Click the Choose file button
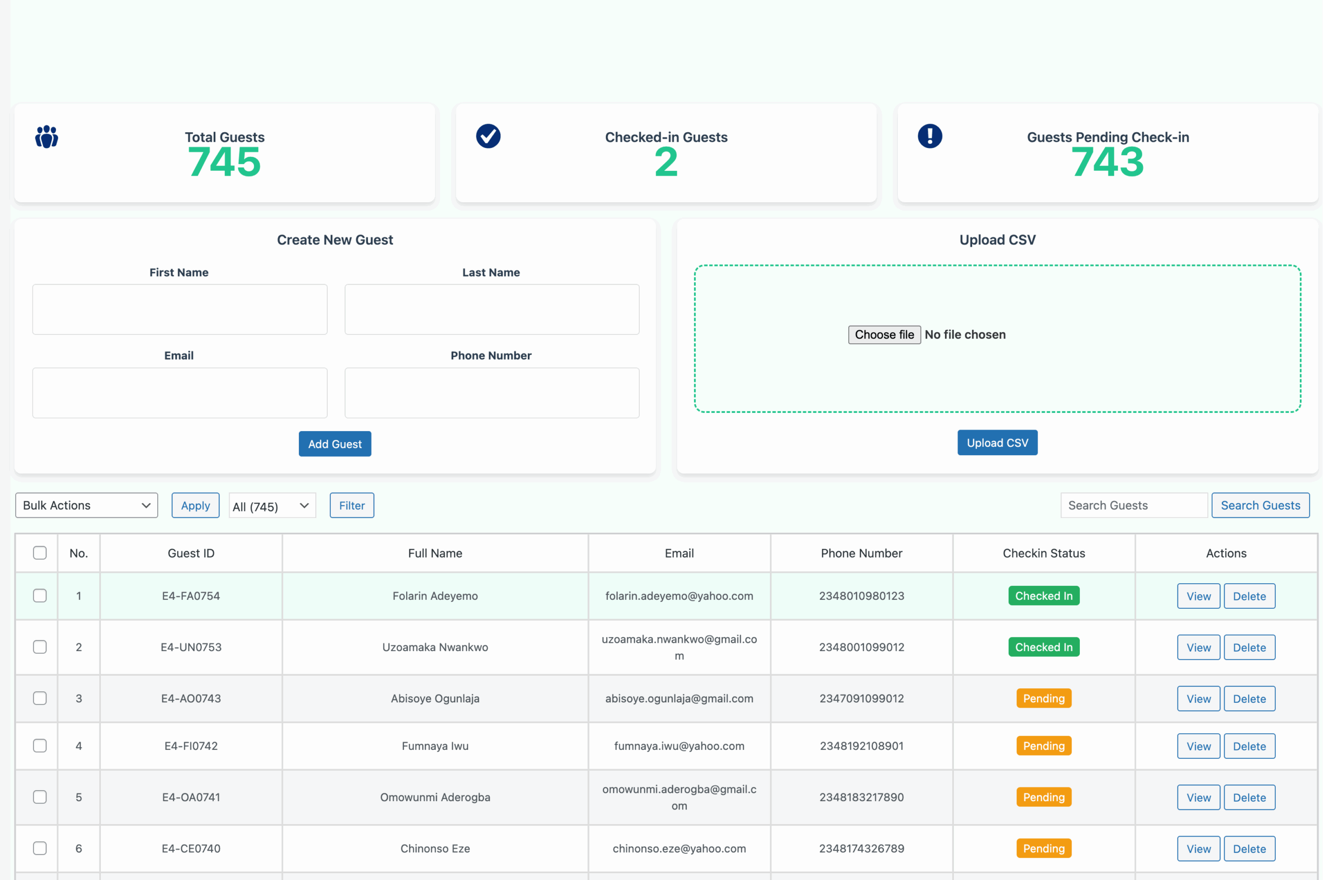This screenshot has width=1338, height=880. coord(884,335)
